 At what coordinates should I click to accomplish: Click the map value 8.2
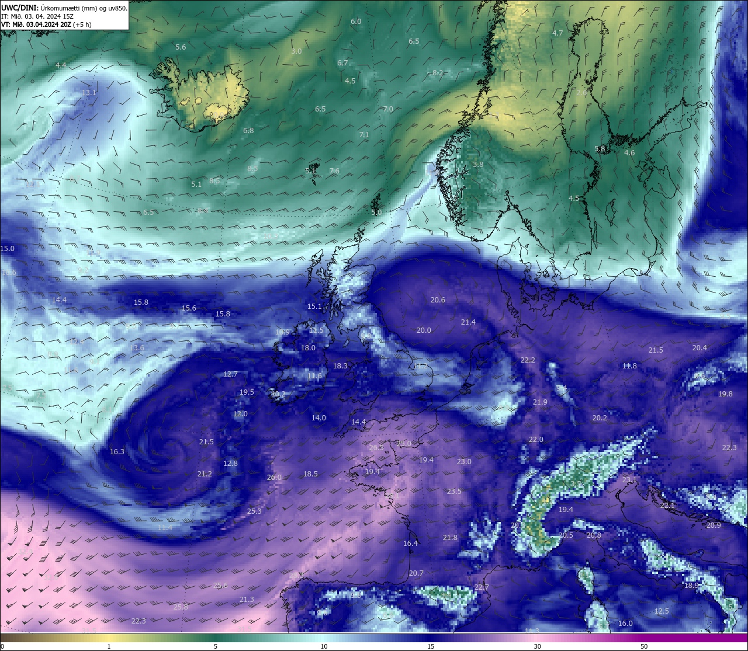tap(438, 72)
